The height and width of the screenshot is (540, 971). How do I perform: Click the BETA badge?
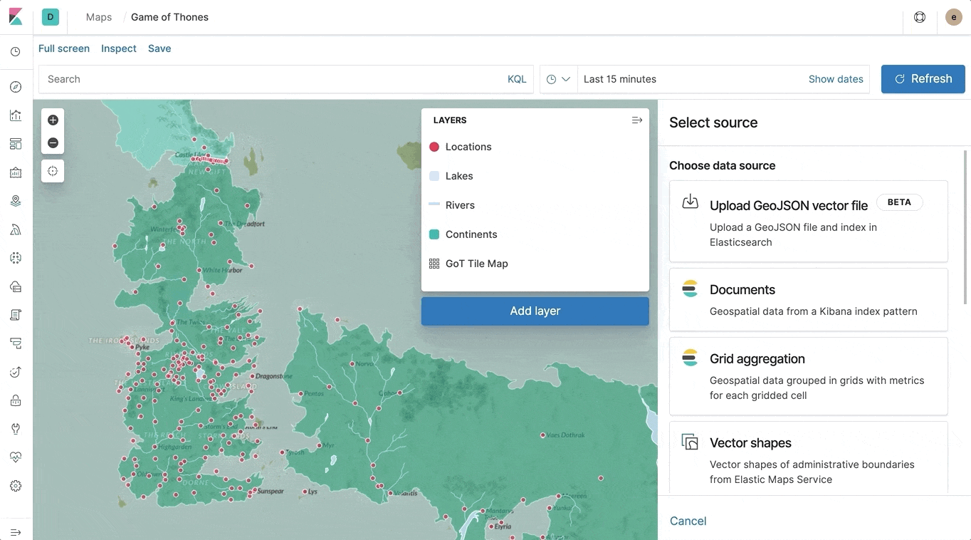point(899,202)
